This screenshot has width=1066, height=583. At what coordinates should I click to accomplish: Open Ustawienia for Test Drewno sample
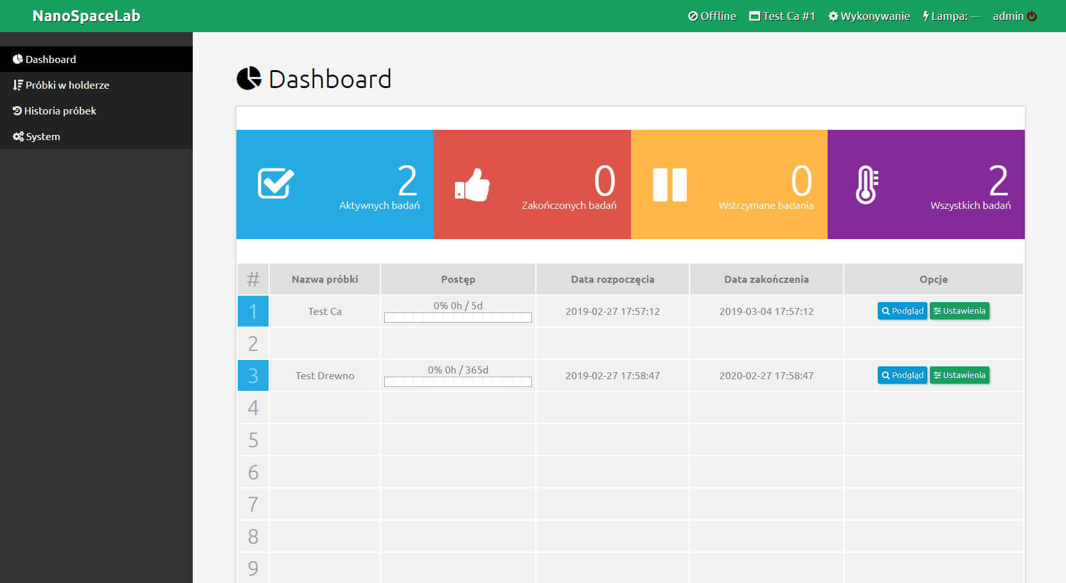[x=959, y=375]
